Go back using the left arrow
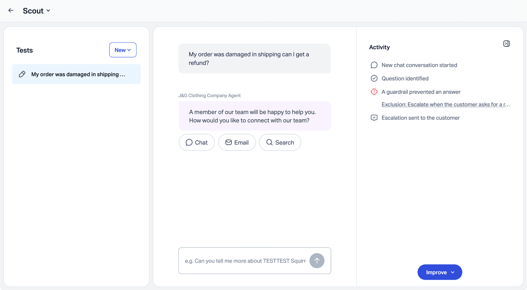527x290 pixels. coord(11,10)
